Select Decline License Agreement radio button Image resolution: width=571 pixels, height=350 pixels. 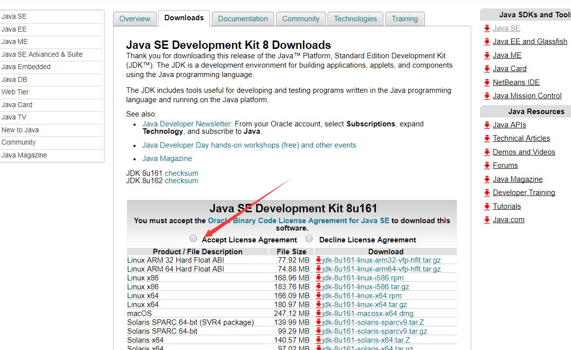click(309, 238)
